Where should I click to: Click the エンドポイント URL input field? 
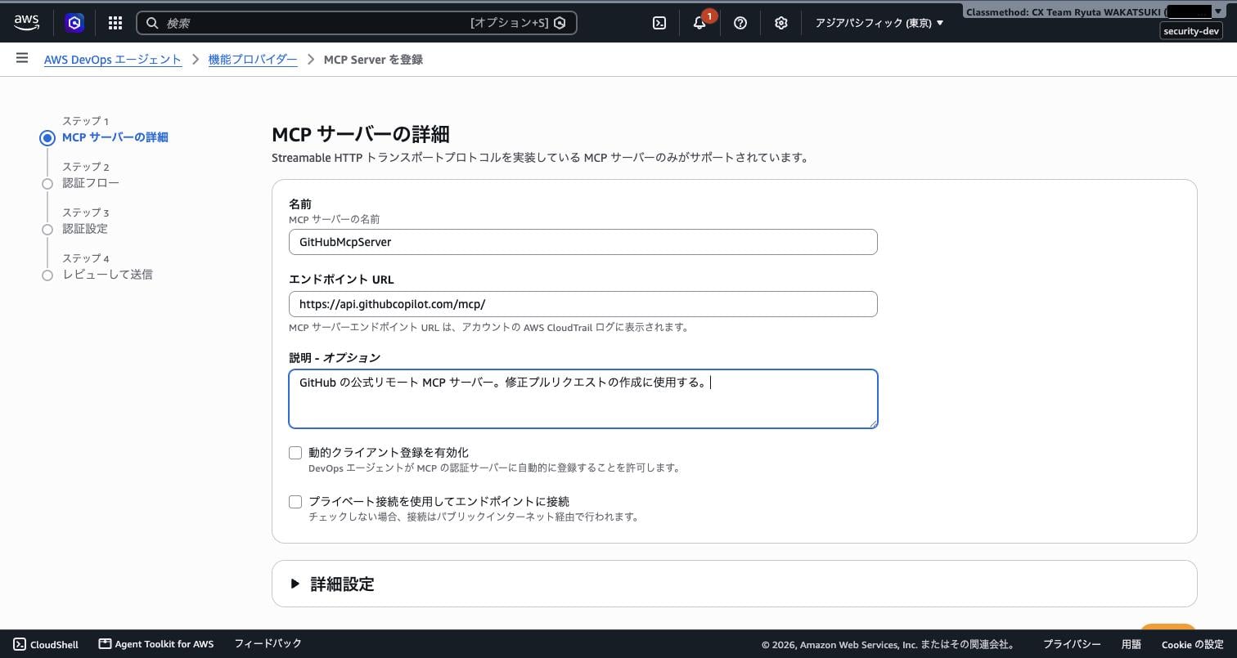coord(583,304)
